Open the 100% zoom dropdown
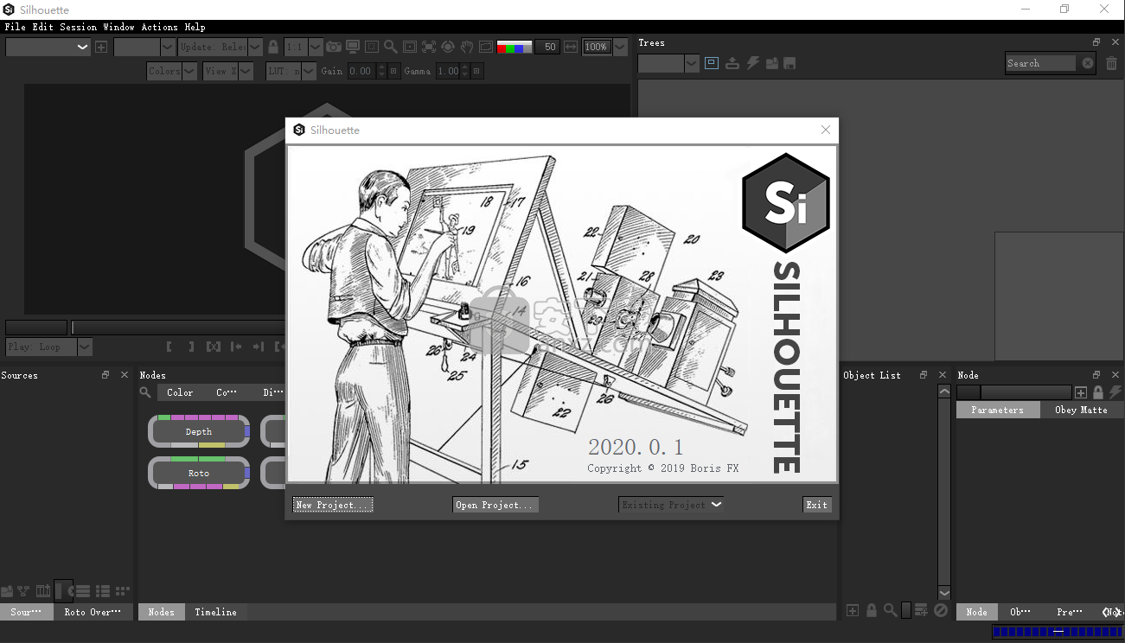The image size is (1125, 643). point(604,47)
